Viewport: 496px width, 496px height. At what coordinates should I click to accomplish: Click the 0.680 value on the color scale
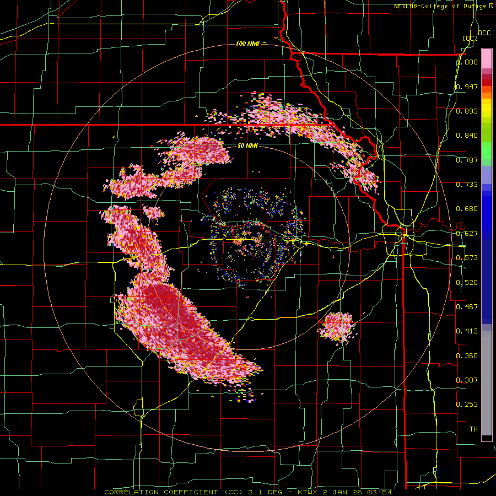pos(467,209)
